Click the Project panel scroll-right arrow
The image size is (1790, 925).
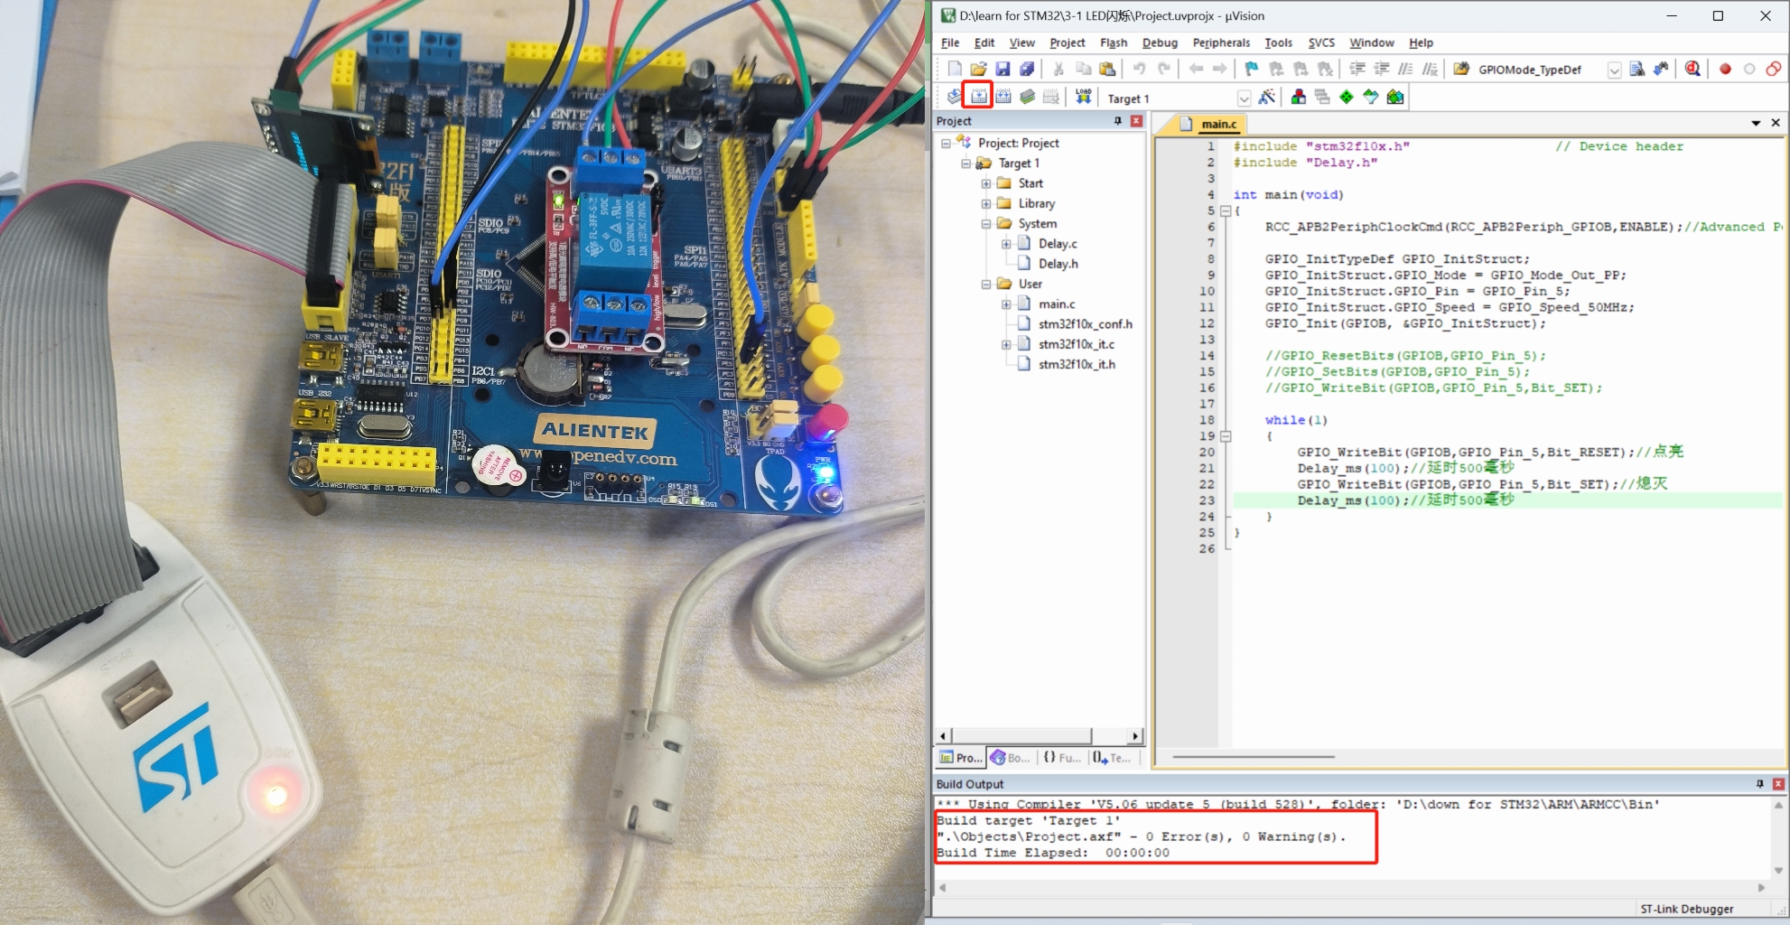[x=1135, y=736]
